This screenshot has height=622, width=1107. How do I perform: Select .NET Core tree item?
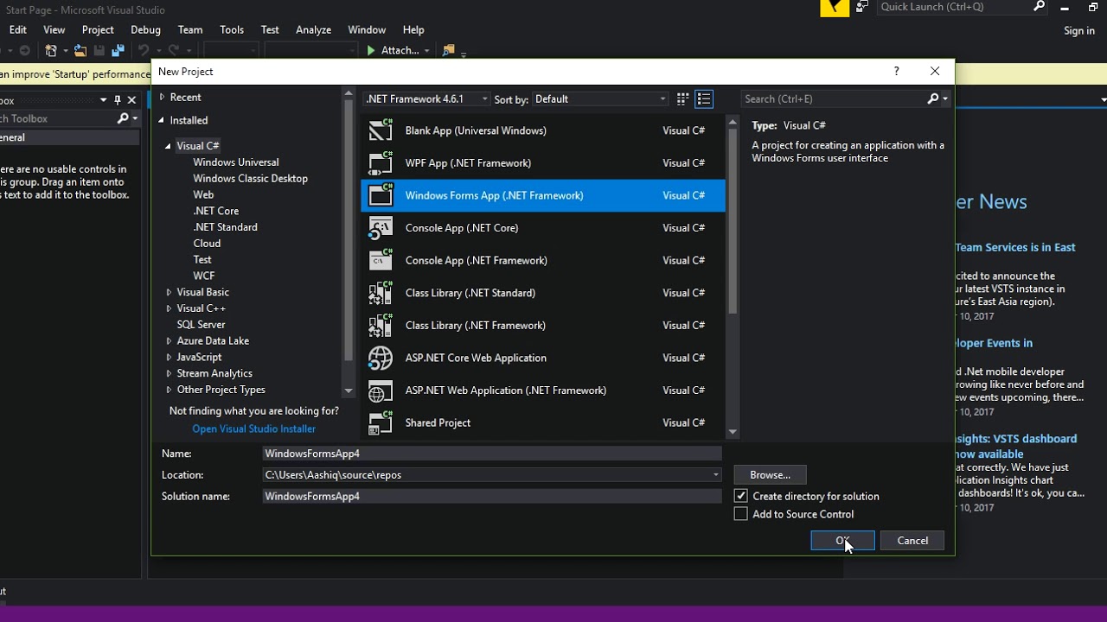click(215, 211)
